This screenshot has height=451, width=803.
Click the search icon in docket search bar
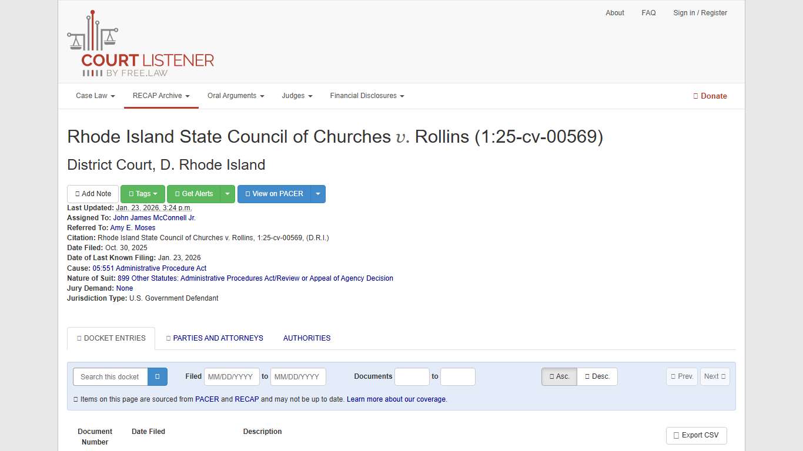point(157,376)
